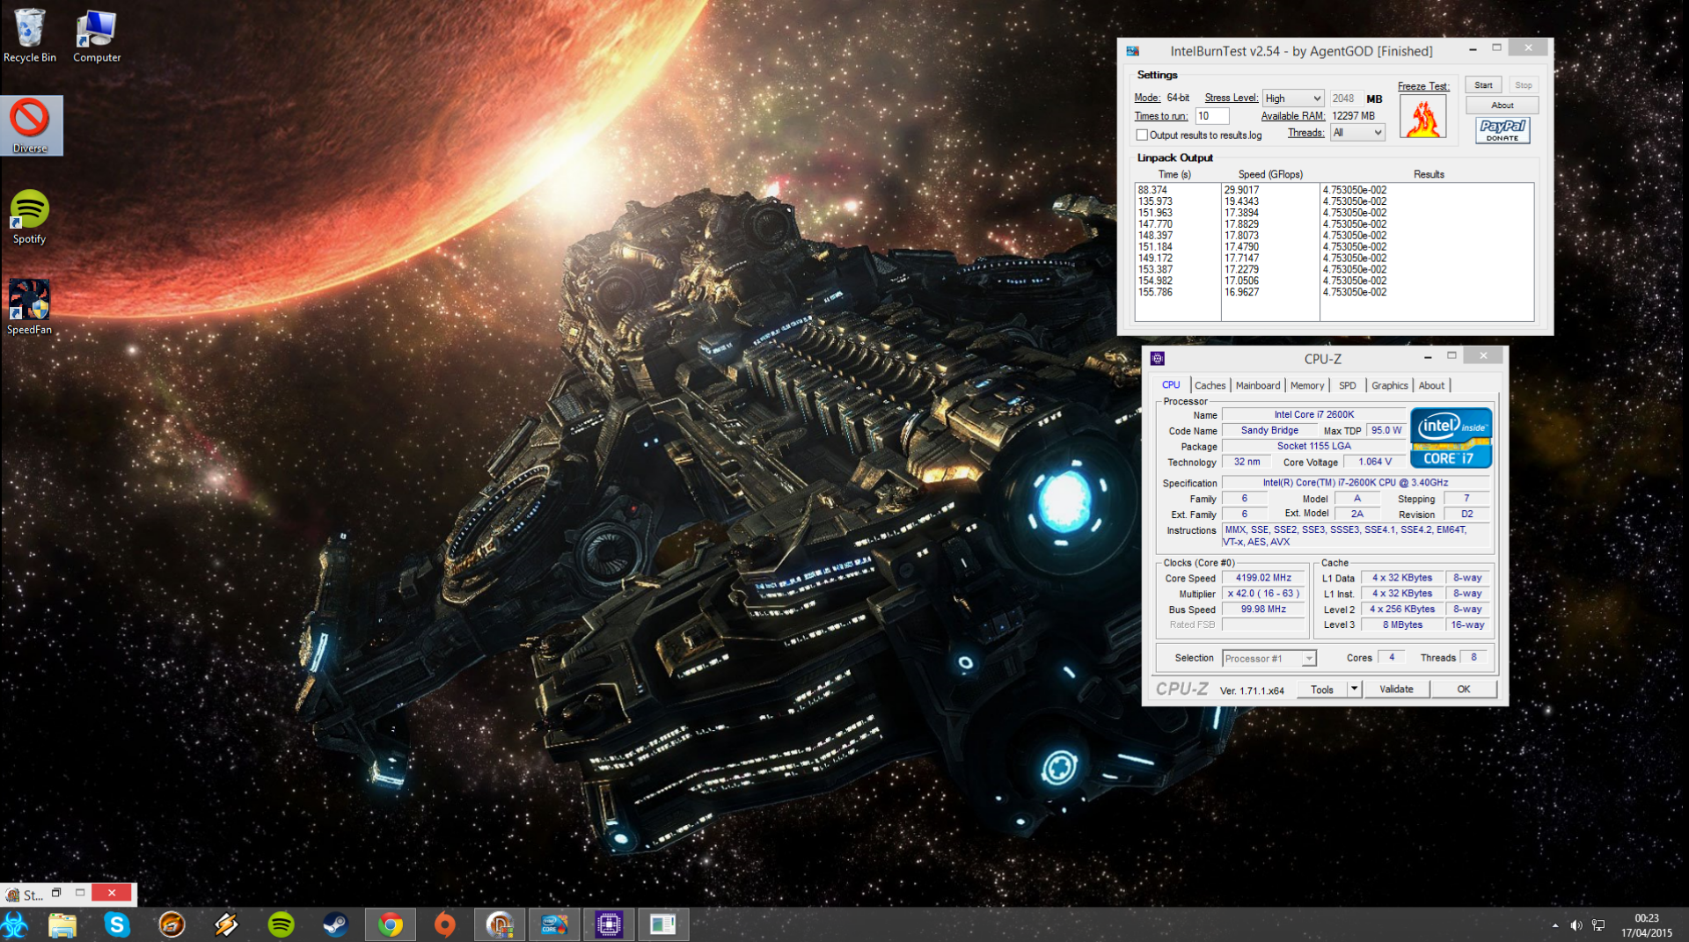Click the volume speaker tray icon
1689x942 pixels.
click(x=1576, y=925)
